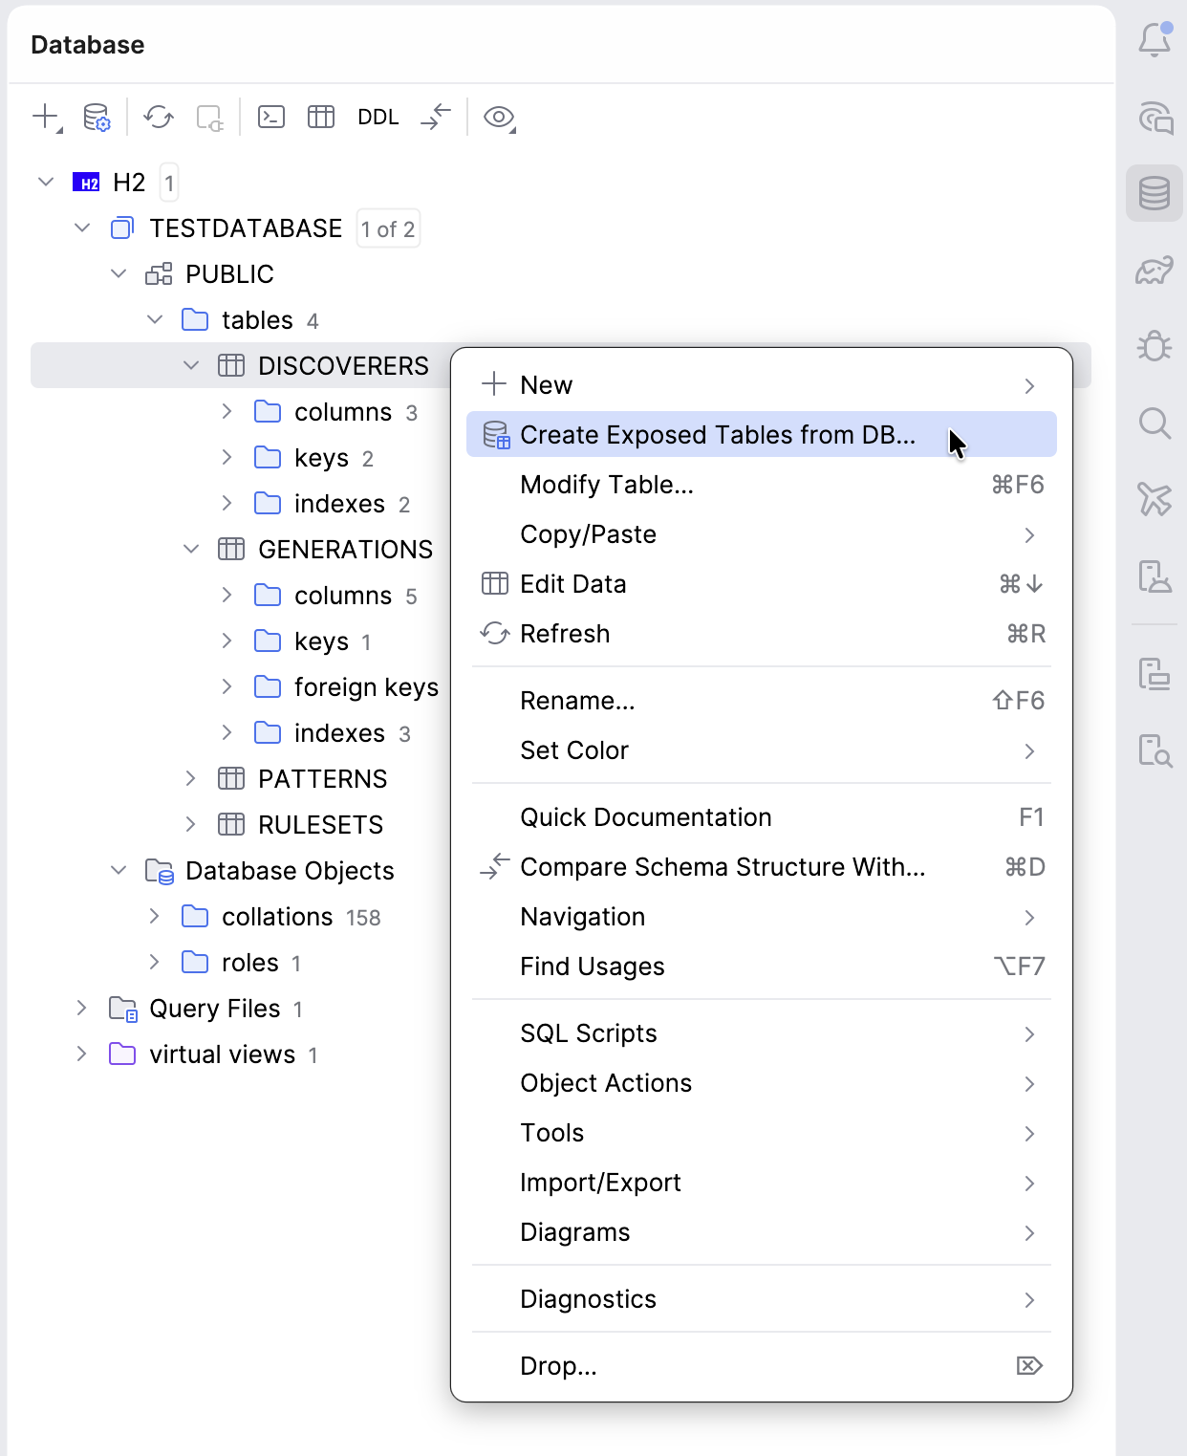1187x1456 pixels.
Task: Open the document-with-chart sidebar icon
Action: (1155, 576)
